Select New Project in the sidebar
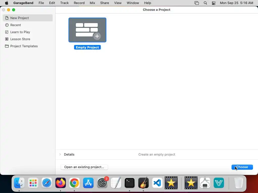258x193 pixels. (x=28, y=18)
